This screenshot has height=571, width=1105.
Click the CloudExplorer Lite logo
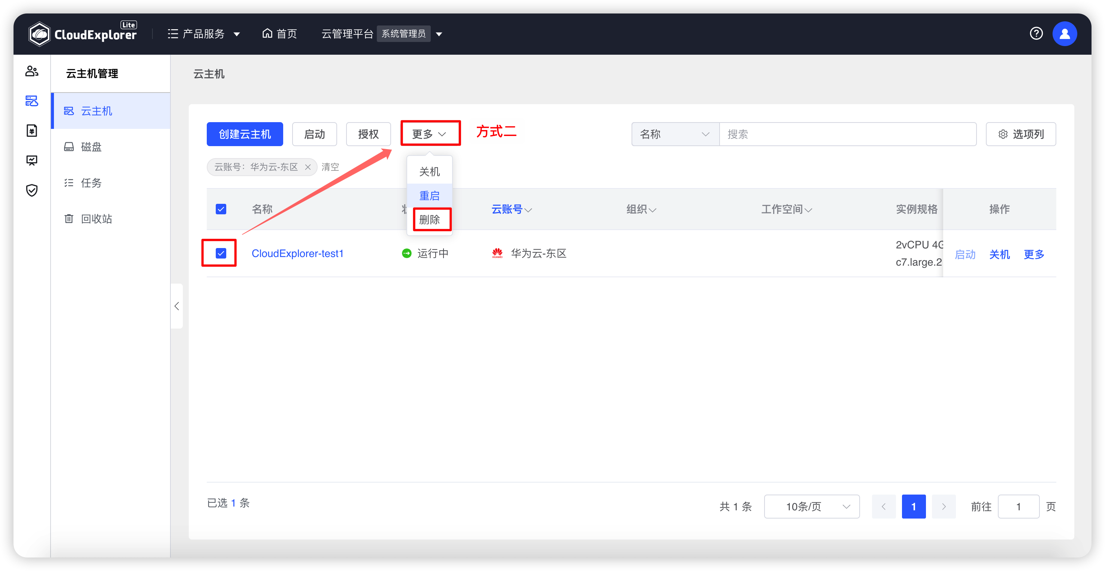(x=82, y=33)
